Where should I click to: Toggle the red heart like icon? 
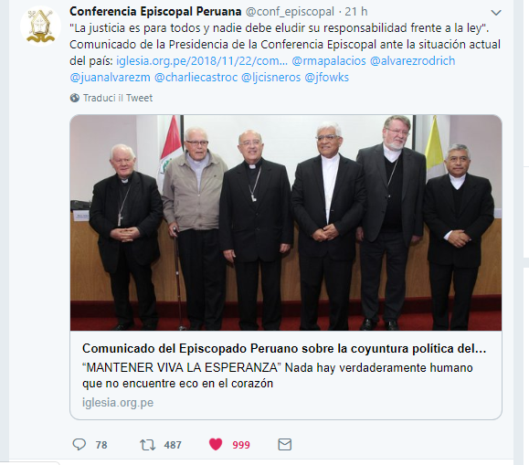pos(216,444)
